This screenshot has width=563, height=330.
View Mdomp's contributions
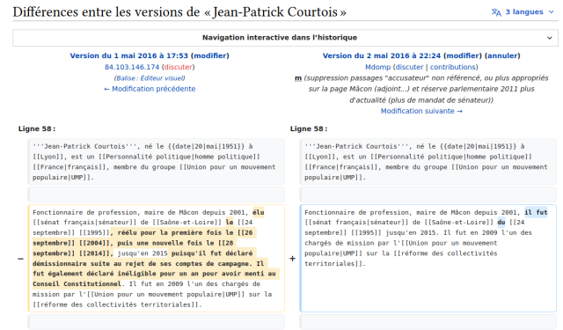(x=453, y=67)
